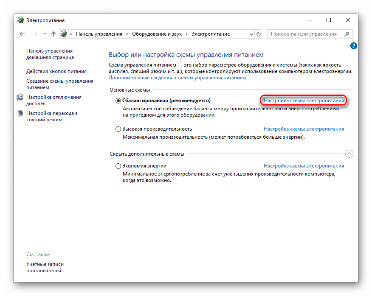Open Настройка схемы электропитания for balanced plan
Viewport: 372px width, 296px height.
pyautogui.click(x=304, y=101)
